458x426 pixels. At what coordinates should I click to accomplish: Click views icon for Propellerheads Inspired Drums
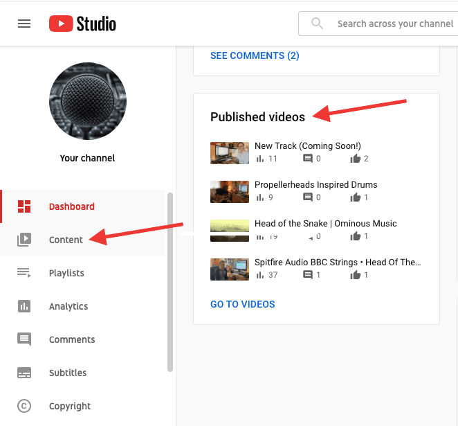259,197
